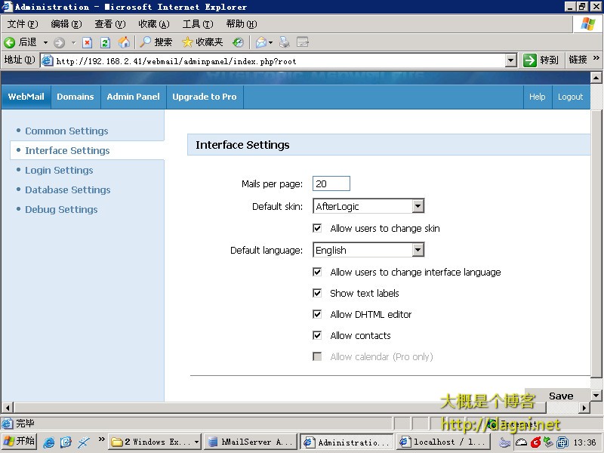The height and width of the screenshot is (453, 604).
Task: Expand the address bar URL dropdown
Action: (x=510, y=60)
